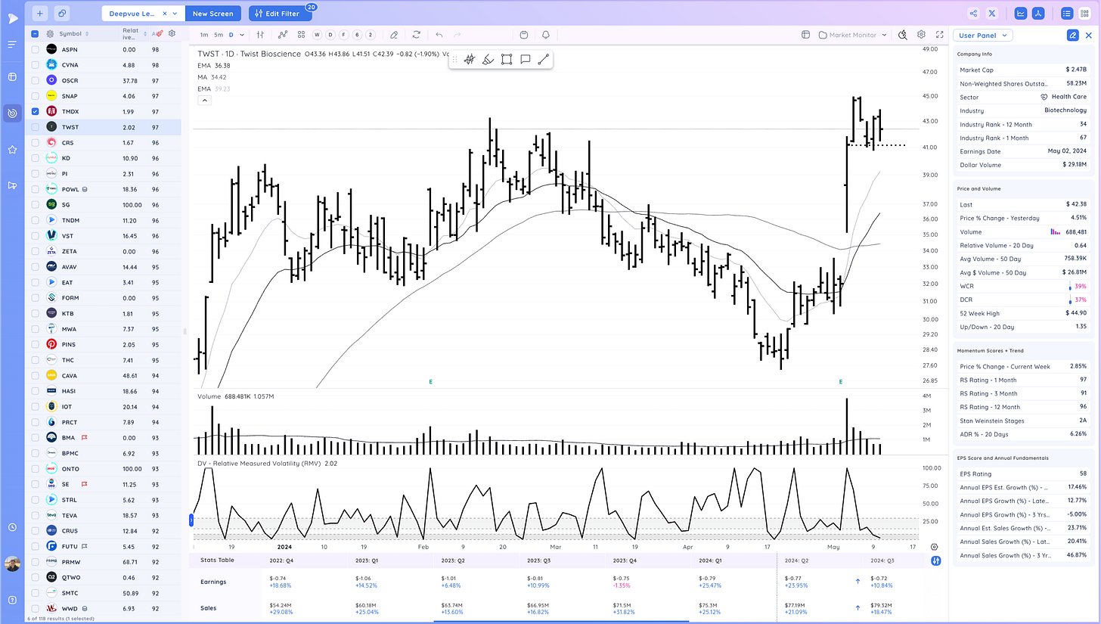Check the POWL row checkbox
Viewport: 1101px width, 624px height.
pyautogui.click(x=35, y=189)
